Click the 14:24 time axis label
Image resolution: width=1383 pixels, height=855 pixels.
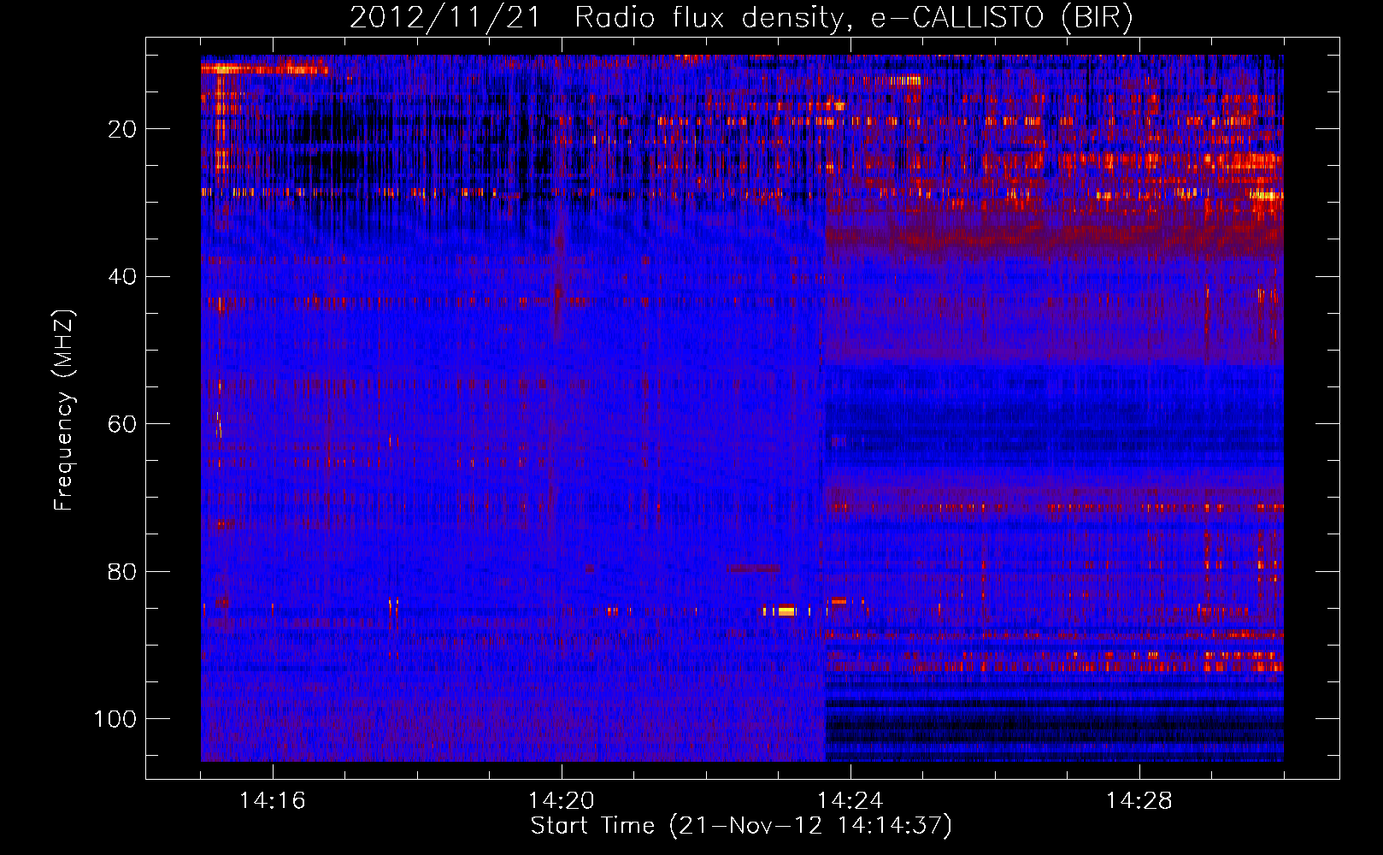point(850,801)
